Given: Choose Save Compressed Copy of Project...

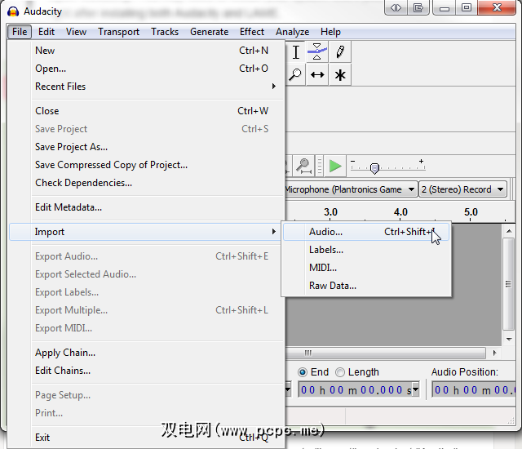Looking at the screenshot, I should [x=147, y=165].
